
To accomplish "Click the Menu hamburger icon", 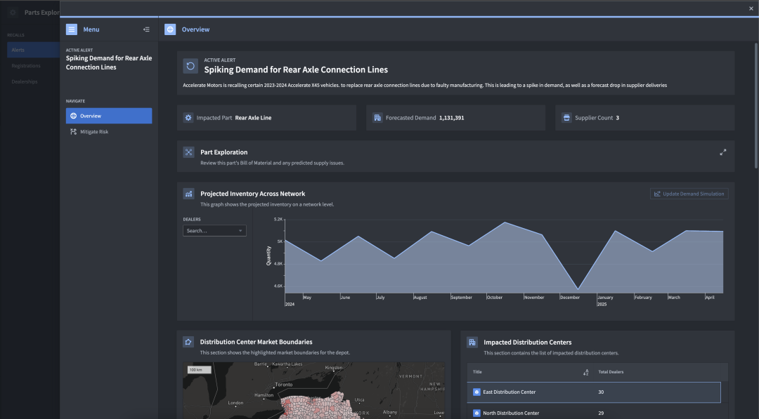I will click(x=72, y=29).
